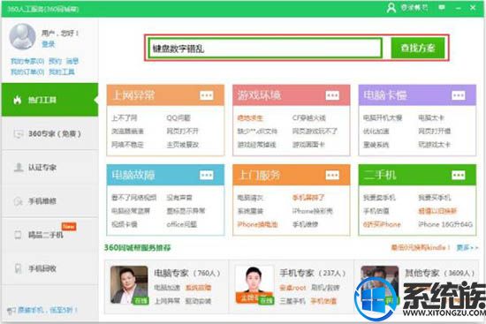
Task: Click the user avatar icon
Action: point(22,36)
